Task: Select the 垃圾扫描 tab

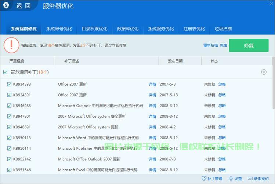Action: (x=223, y=29)
